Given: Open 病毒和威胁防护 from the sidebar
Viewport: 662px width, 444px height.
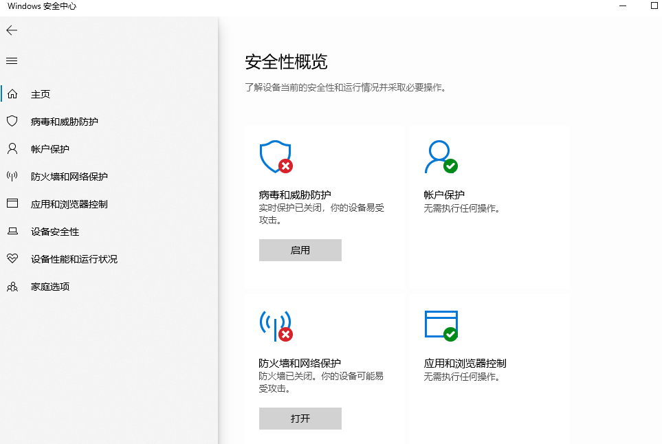Looking at the screenshot, I should [64, 122].
